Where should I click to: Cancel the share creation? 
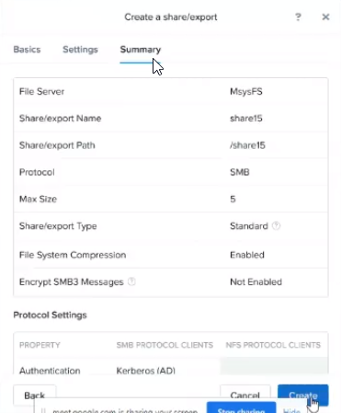pyautogui.click(x=245, y=395)
